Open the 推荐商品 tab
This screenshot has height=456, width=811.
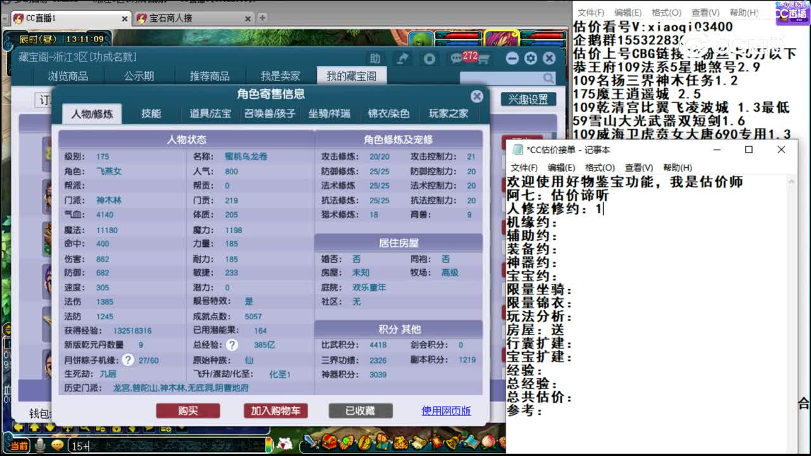210,77
